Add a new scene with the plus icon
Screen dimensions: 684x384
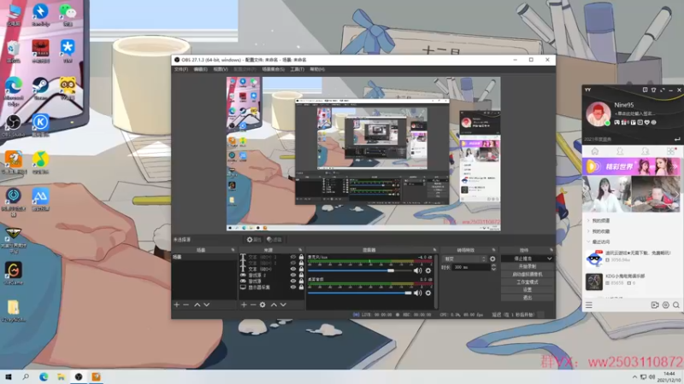tap(177, 305)
